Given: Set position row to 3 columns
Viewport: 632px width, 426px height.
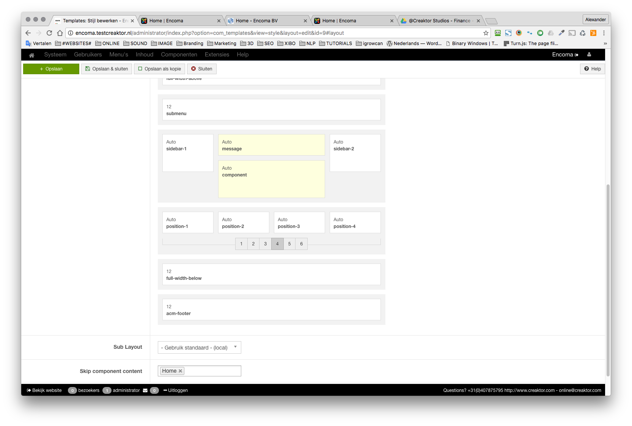Looking at the screenshot, I should pyautogui.click(x=266, y=244).
